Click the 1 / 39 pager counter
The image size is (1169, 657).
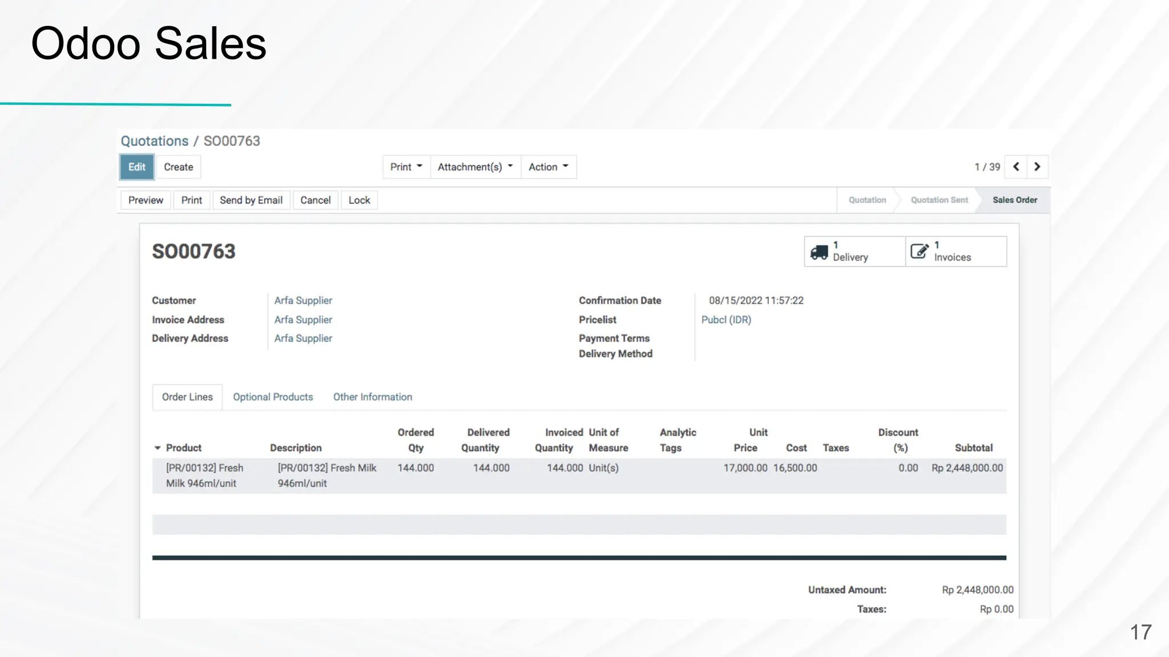(x=987, y=167)
